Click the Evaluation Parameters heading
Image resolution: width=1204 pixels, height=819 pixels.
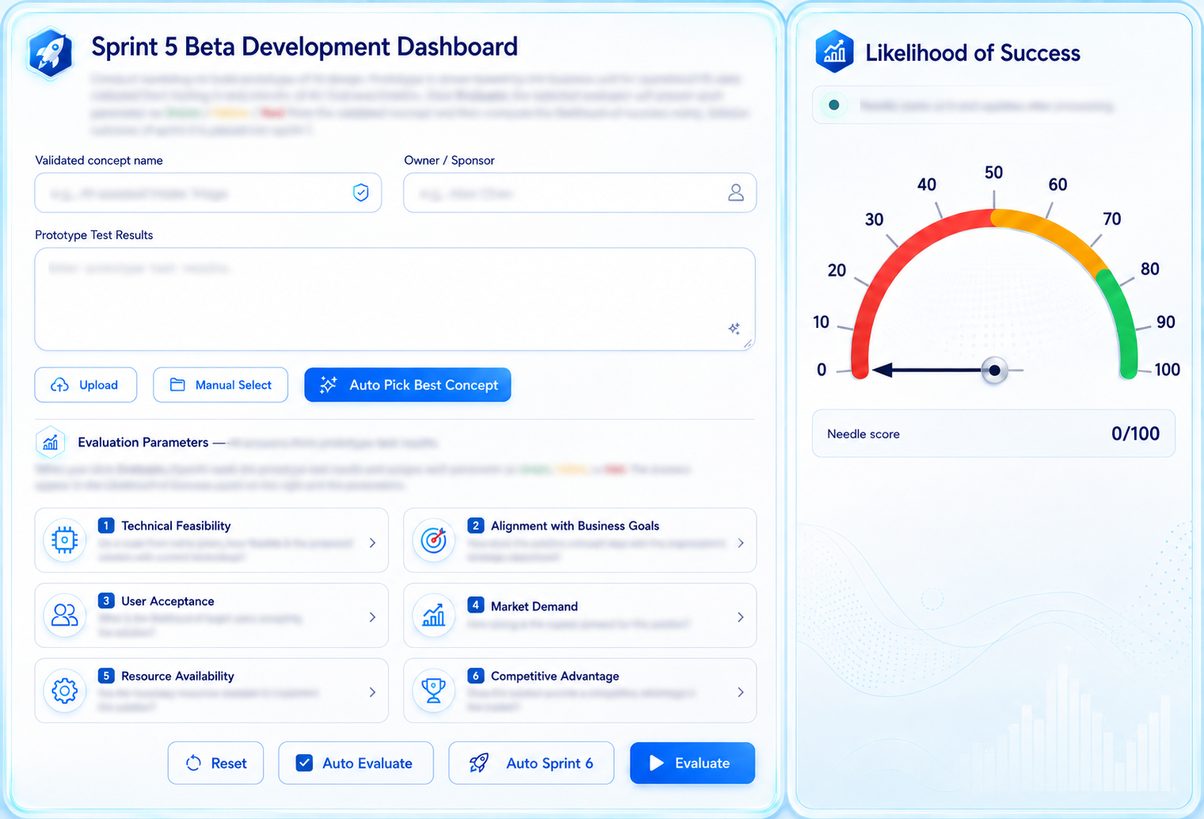point(143,442)
